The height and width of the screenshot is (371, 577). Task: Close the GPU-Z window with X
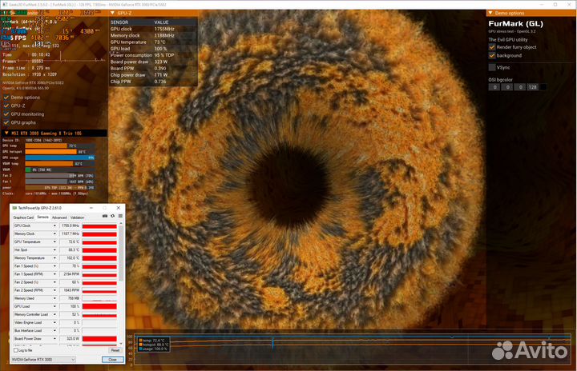pos(119,208)
